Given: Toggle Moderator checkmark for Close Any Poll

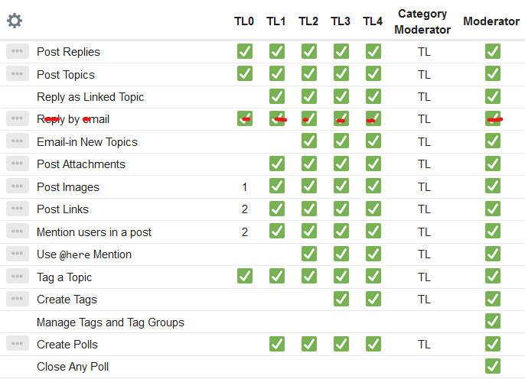Looking at the screenshot, I should [x=493, y=367].
